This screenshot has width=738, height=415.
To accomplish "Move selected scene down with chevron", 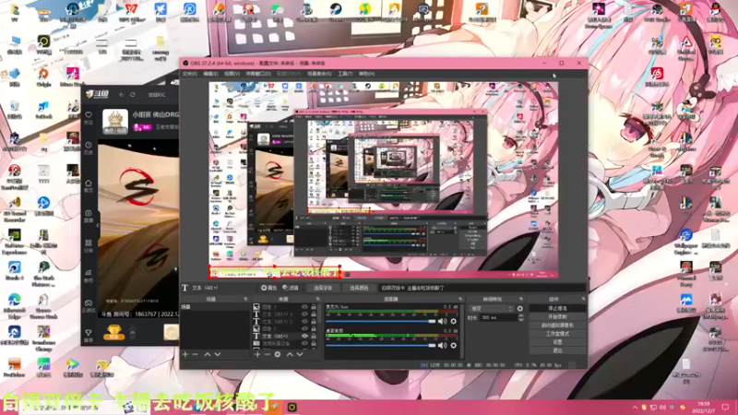I will [218, 354].
